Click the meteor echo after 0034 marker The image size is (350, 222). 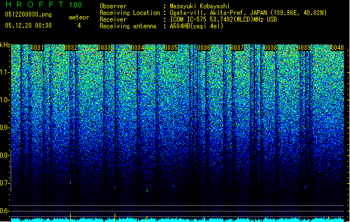147,190
